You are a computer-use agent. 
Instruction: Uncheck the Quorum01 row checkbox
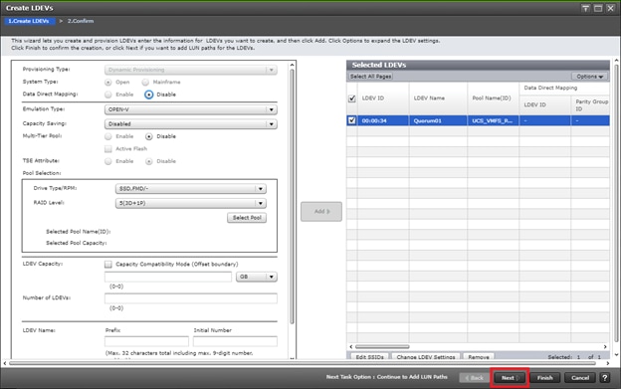(x=351, y=120)
